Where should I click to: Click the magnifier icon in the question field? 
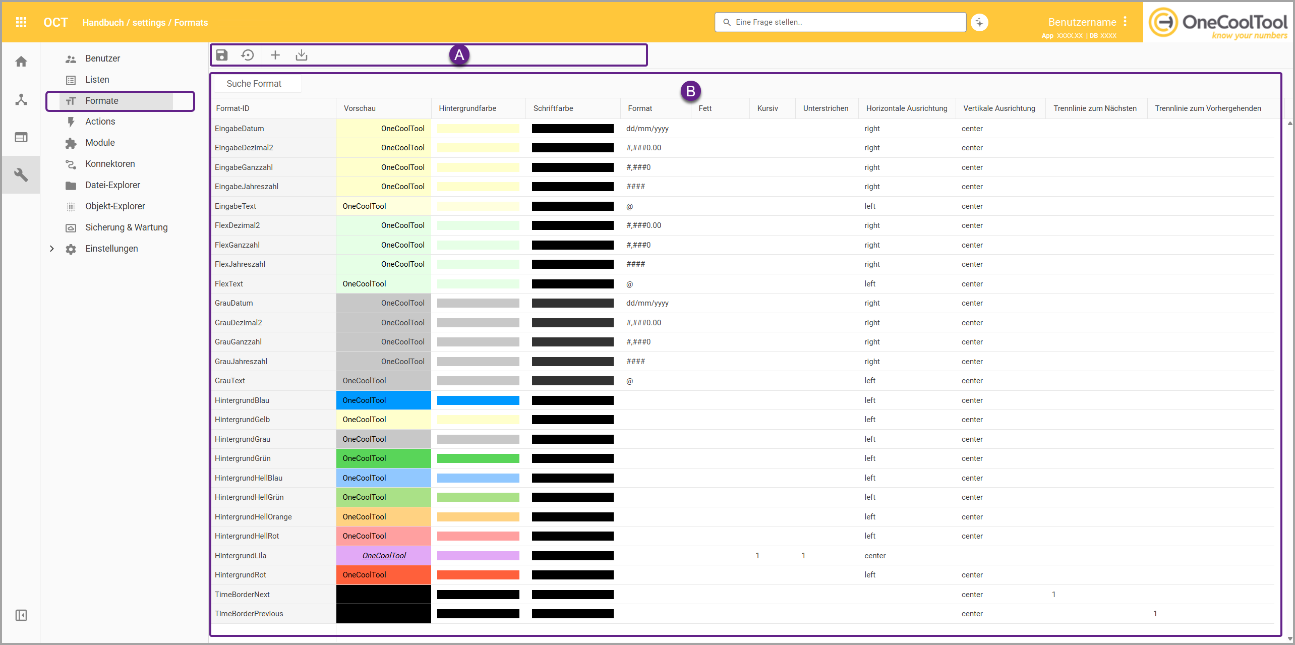coord(727,22)
